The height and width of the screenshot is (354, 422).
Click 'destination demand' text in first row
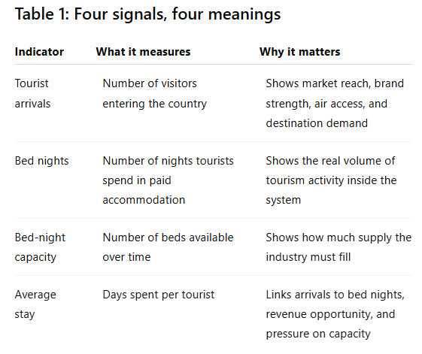[317, 123]
